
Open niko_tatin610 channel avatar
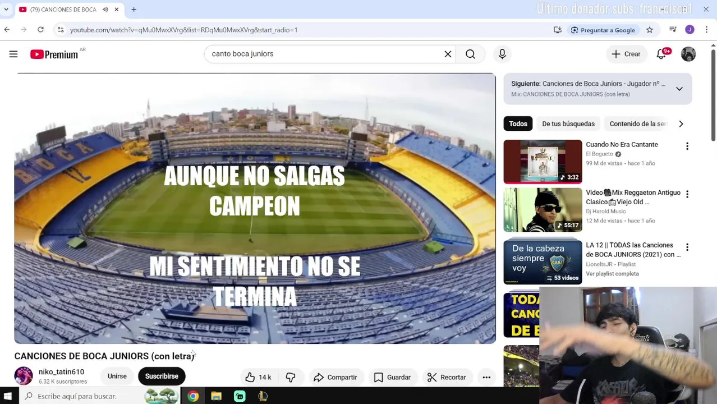(24, 376)
